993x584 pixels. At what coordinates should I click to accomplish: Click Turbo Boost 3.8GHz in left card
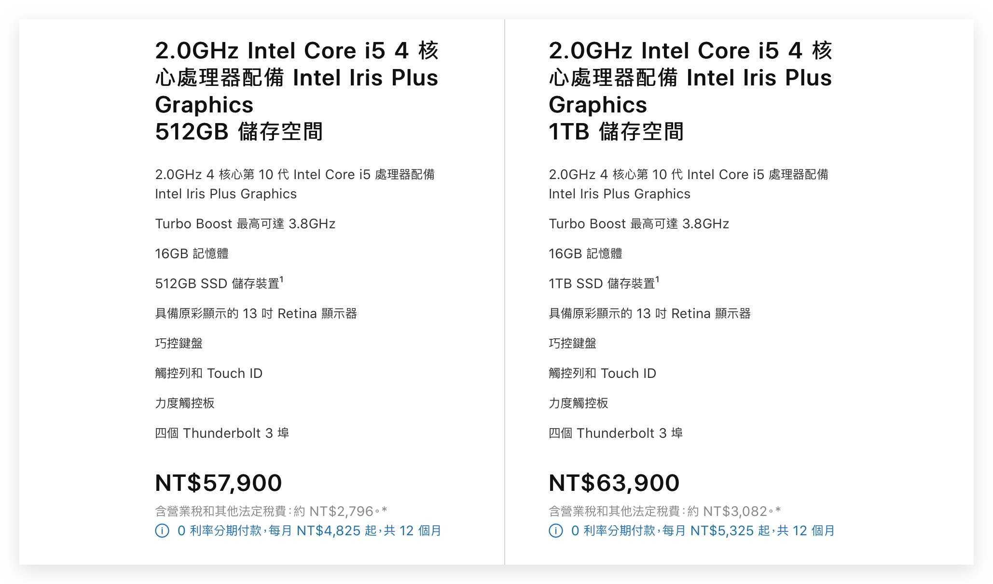(245, 223)
